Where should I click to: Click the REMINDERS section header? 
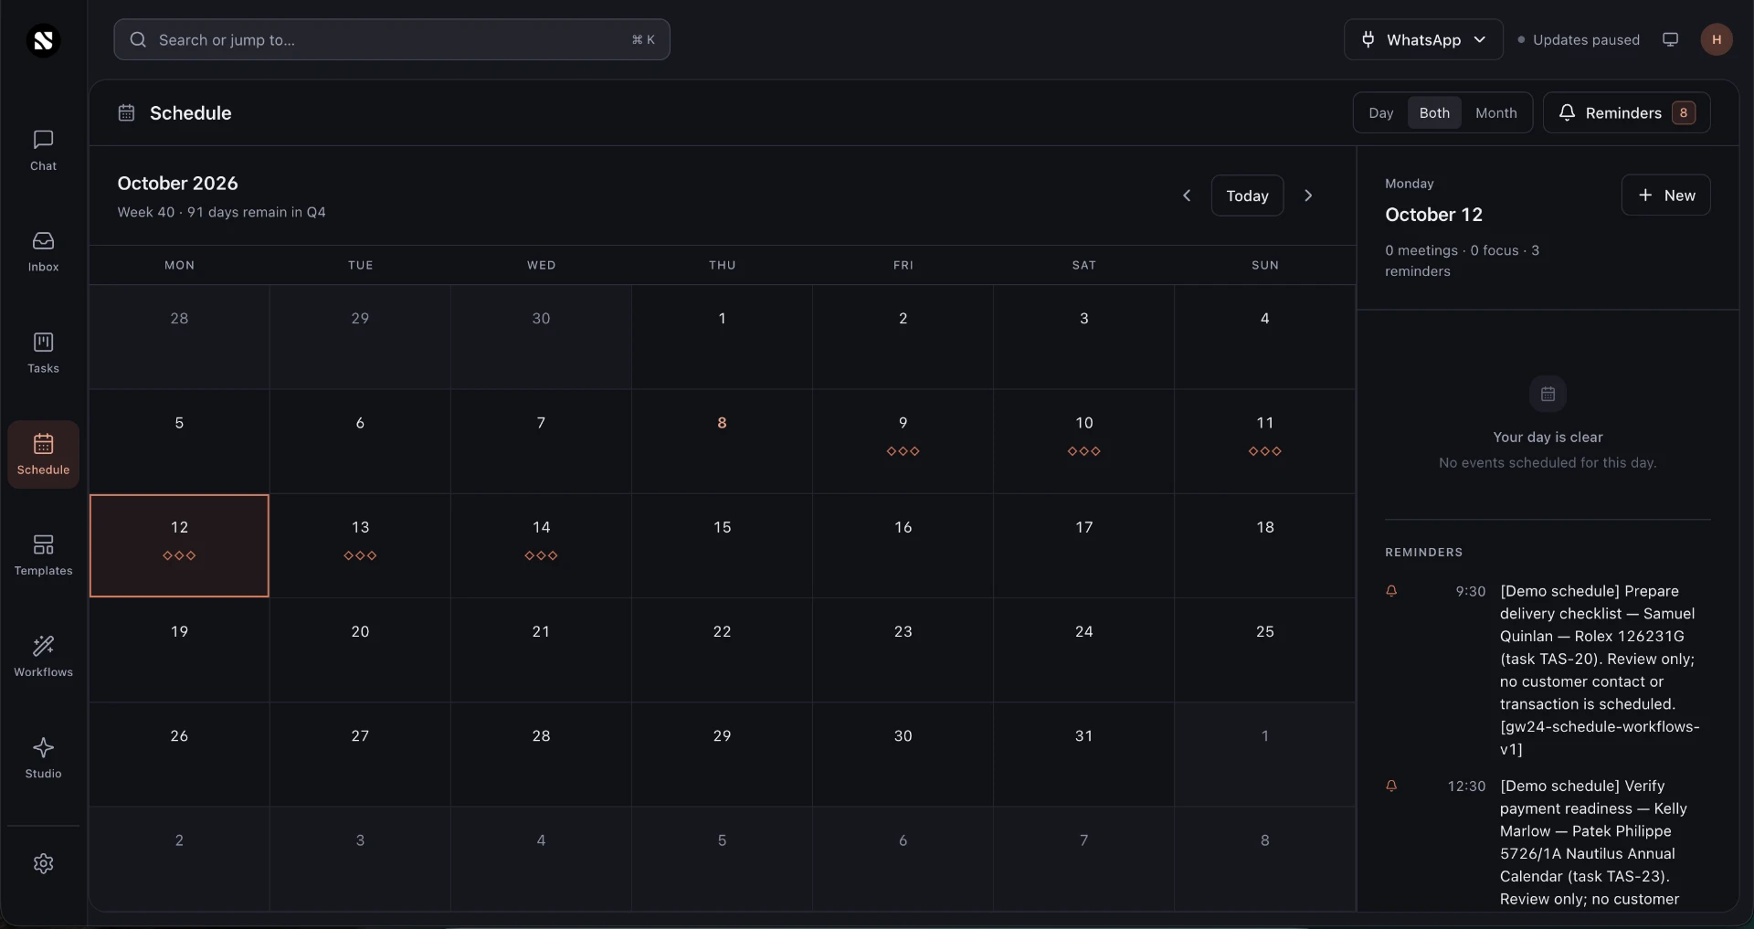(x=1423, y=552)
